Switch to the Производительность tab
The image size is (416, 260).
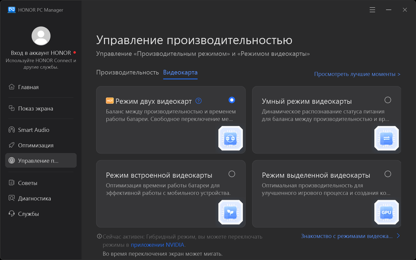click(x=127, y=72)
